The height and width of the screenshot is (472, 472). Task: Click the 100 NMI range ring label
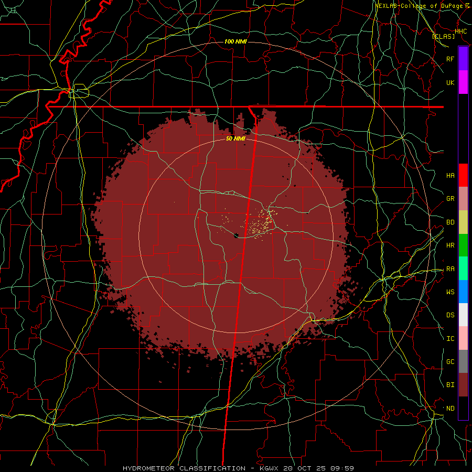tap(235, 41)
